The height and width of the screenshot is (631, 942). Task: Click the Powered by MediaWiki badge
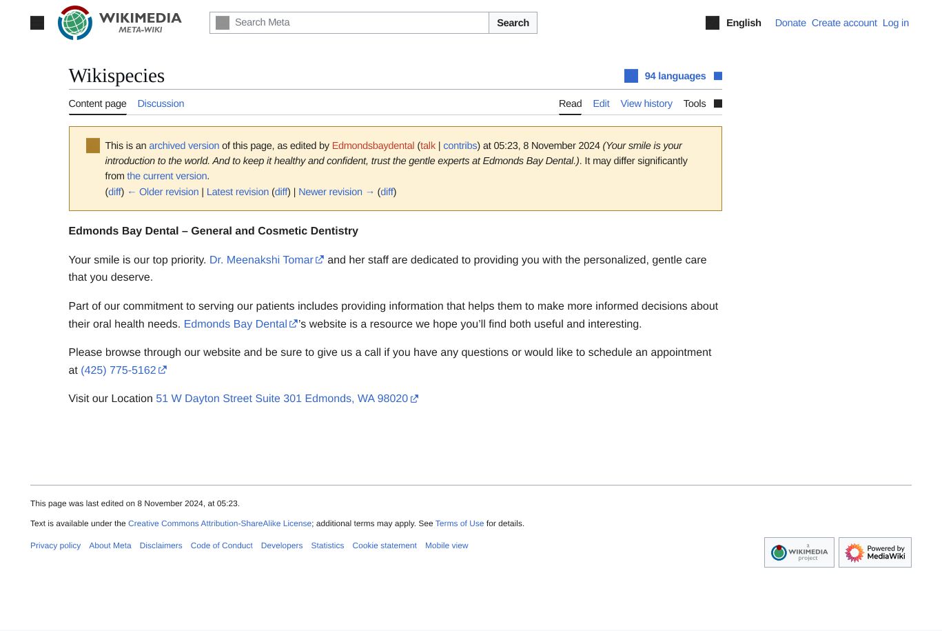coord(874,552)
